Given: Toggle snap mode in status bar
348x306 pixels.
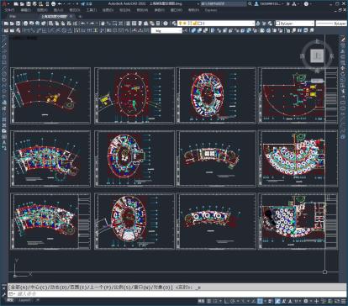Looking at the screenshot, I should click(x=216, y=301).
